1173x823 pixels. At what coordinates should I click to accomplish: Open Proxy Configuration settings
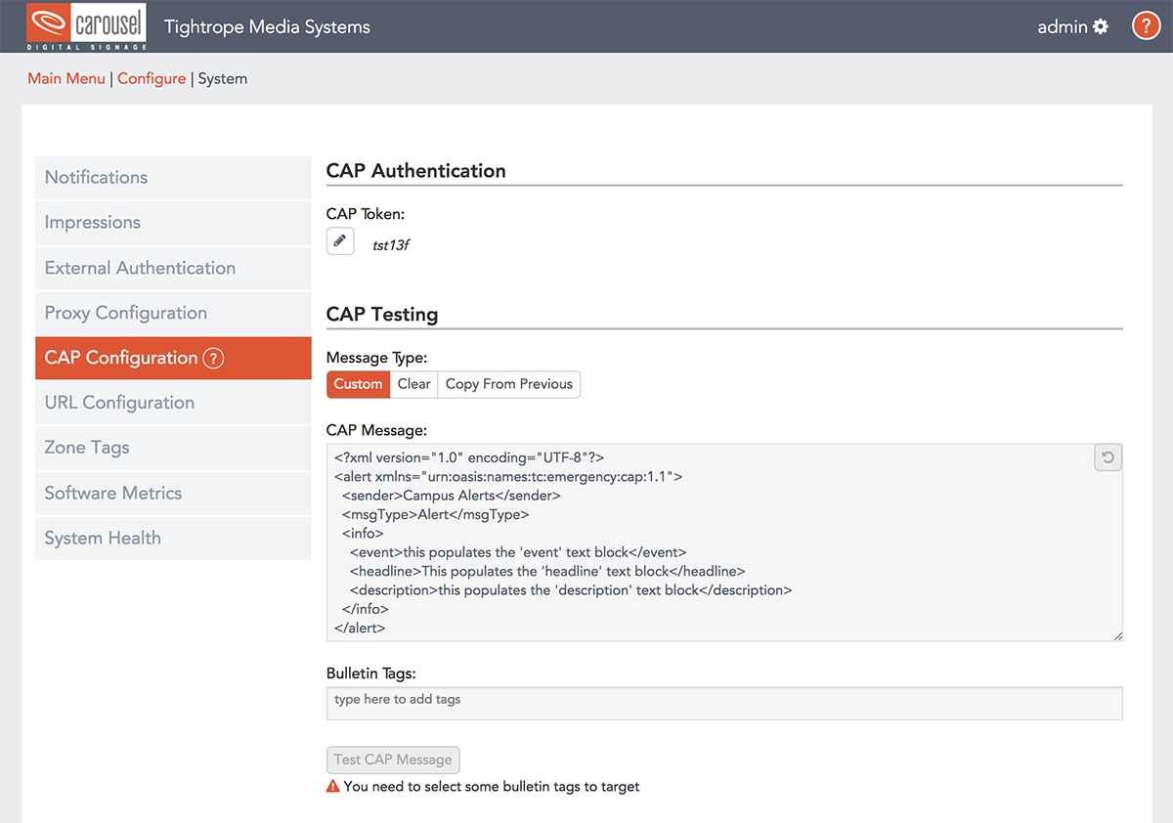(126, 313)
